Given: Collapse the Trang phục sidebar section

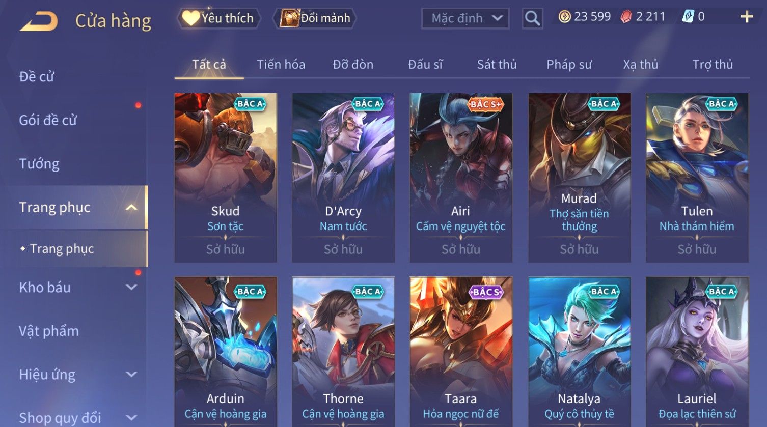Looking at the screenshot, I should coord(131,208).
